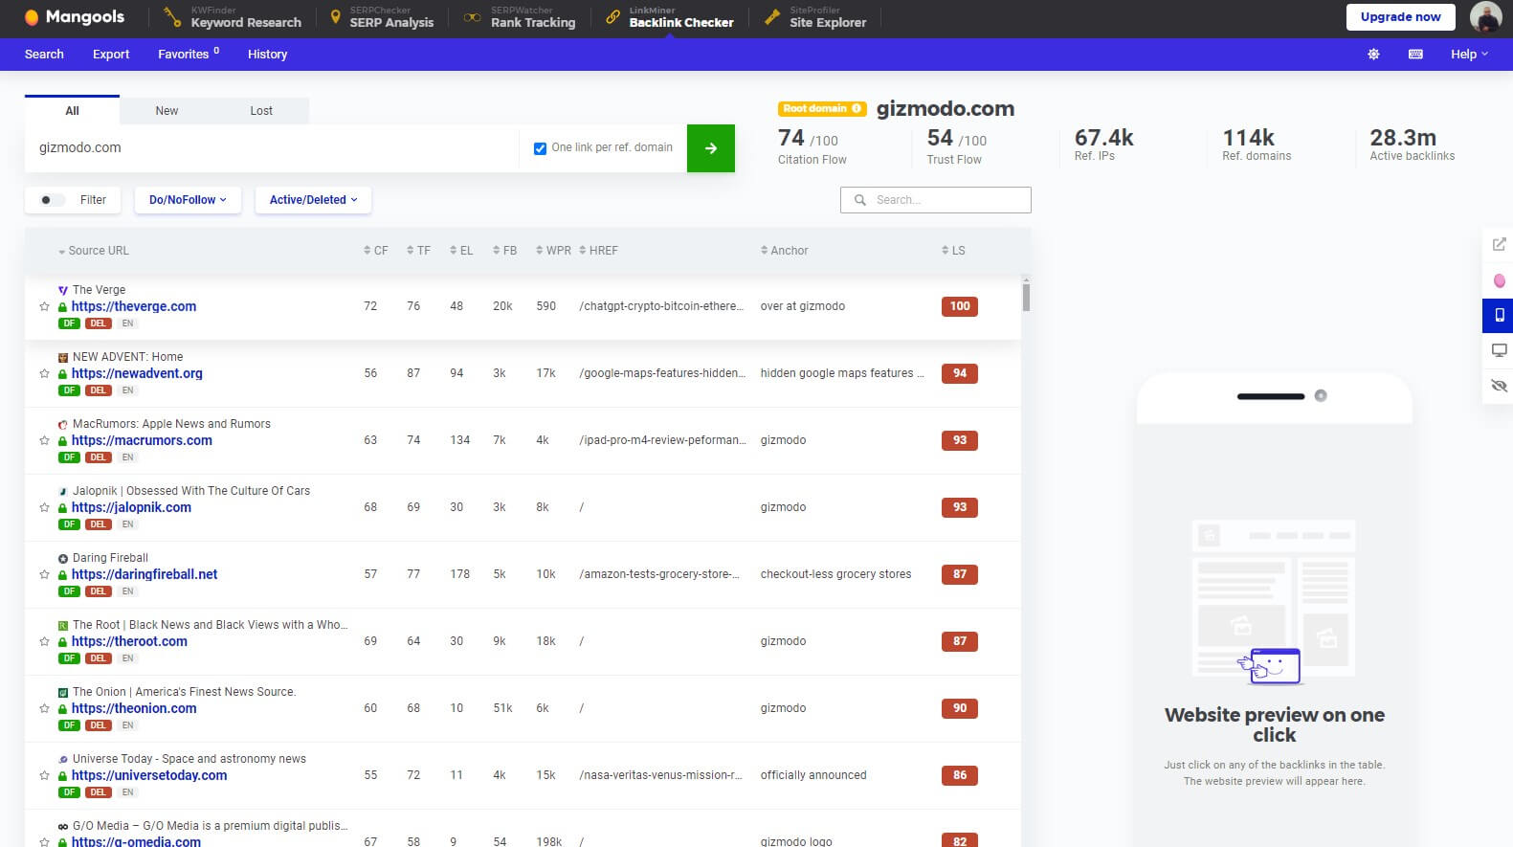Favorite the newadvent.org row star
Viewport: 1513px width, 847px height.
[x=44, y=374]
